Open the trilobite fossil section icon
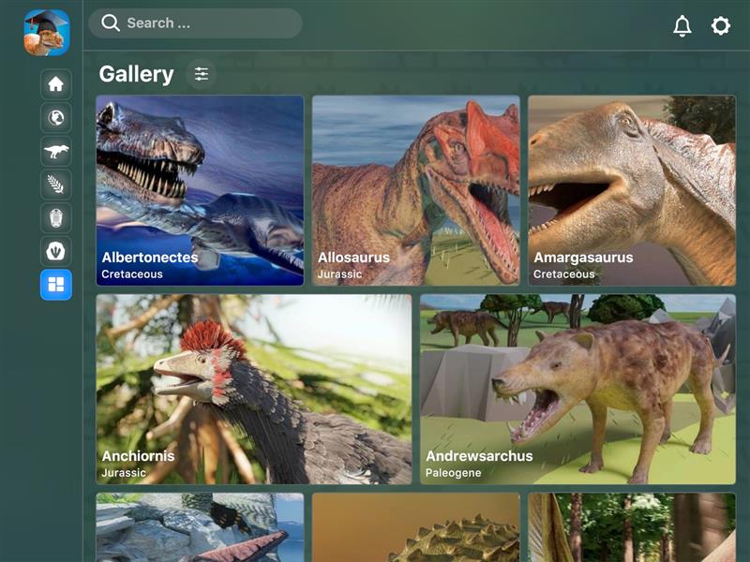The width and height of the screenshot is (750, 562). [56, 218]
